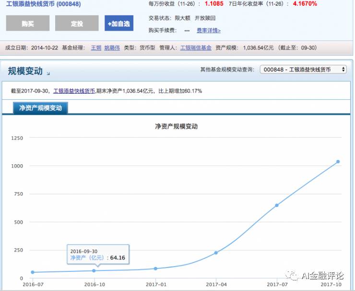355x291 pixels.
Task: Click fund type text 货币型
Action: [x=147, y=48]
